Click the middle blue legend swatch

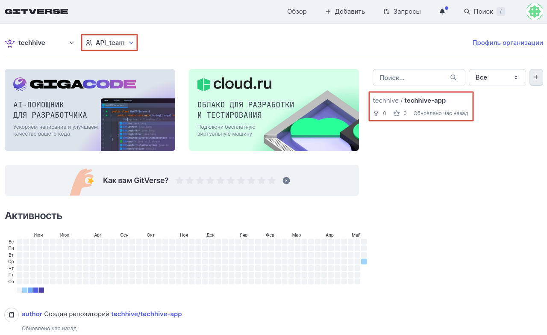coord(30,290)
